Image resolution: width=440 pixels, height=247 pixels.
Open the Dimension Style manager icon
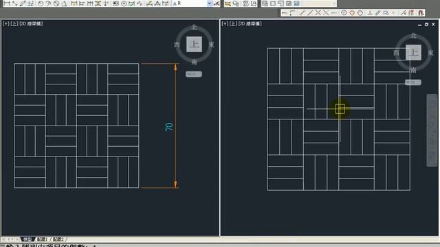point(217,3)
